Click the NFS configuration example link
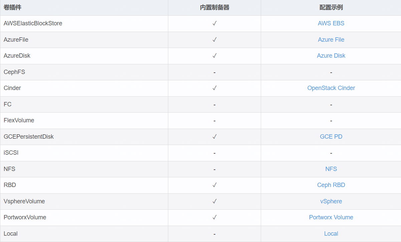The image size is (401, 242). point(331,169)
